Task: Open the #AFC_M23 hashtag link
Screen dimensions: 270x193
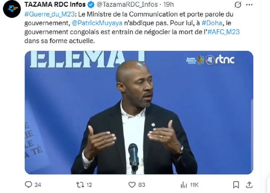Action: pyautogui.click(x=224, y=32)
